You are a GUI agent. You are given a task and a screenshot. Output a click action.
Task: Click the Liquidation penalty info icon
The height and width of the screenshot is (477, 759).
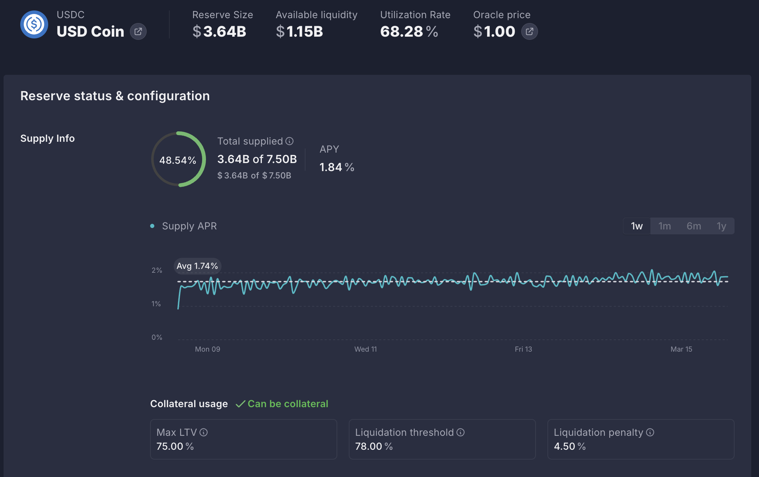[650, 432]
